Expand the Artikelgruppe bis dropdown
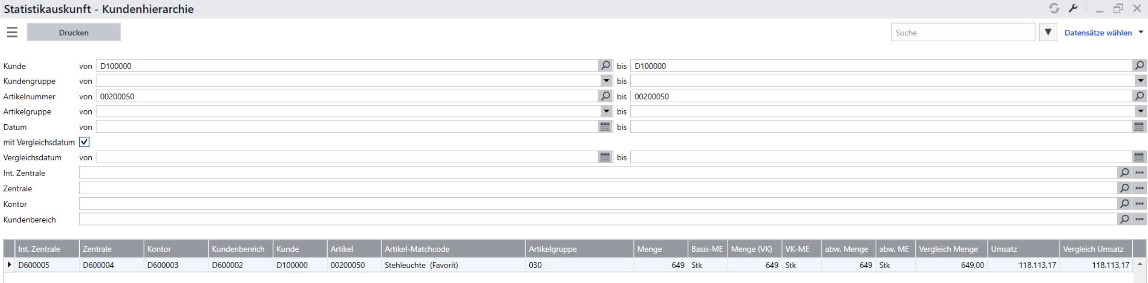Viewport: 1148px width, 283px height. [1140, 112]
